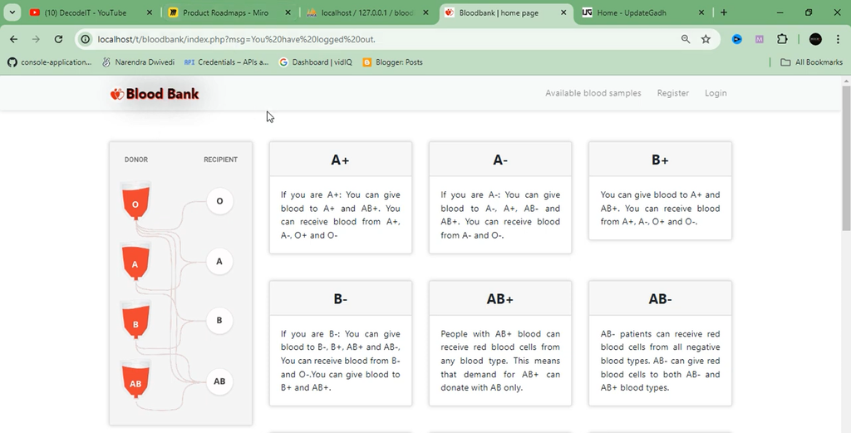
Task: Open Narendra Dwivedi bookmark
Action: tap(138, 62)
